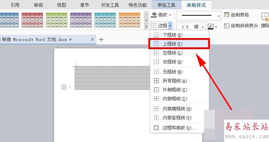Select 左框线(L) from the border menu
The image size is (269, 142).
(x=179, y=53)
